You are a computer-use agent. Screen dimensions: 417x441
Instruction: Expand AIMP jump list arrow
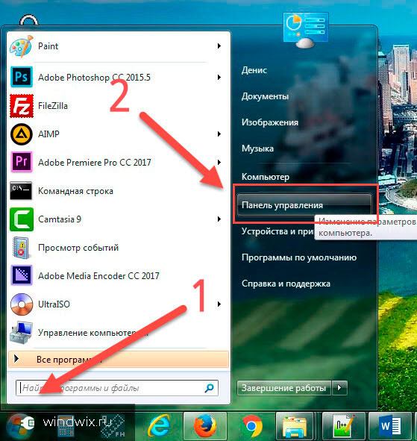[x=219, y=134]
